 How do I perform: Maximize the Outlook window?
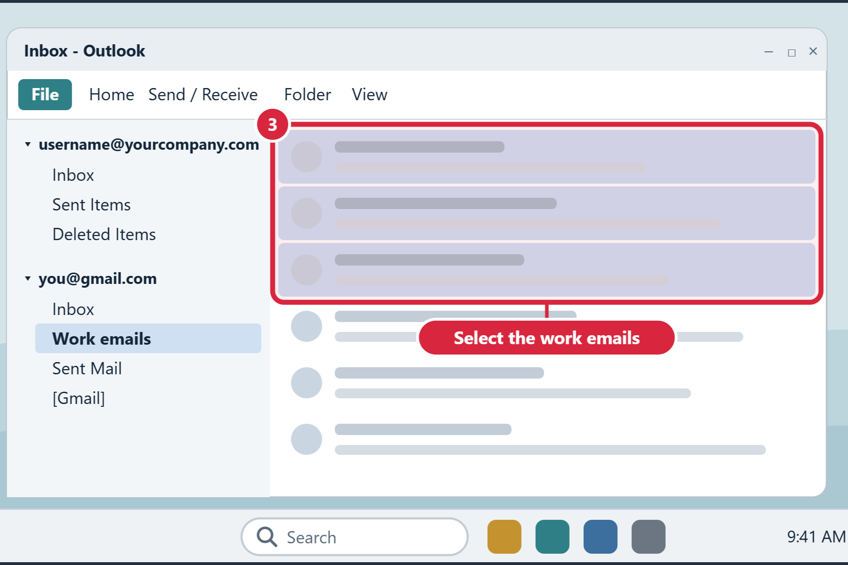pos(792,53)
